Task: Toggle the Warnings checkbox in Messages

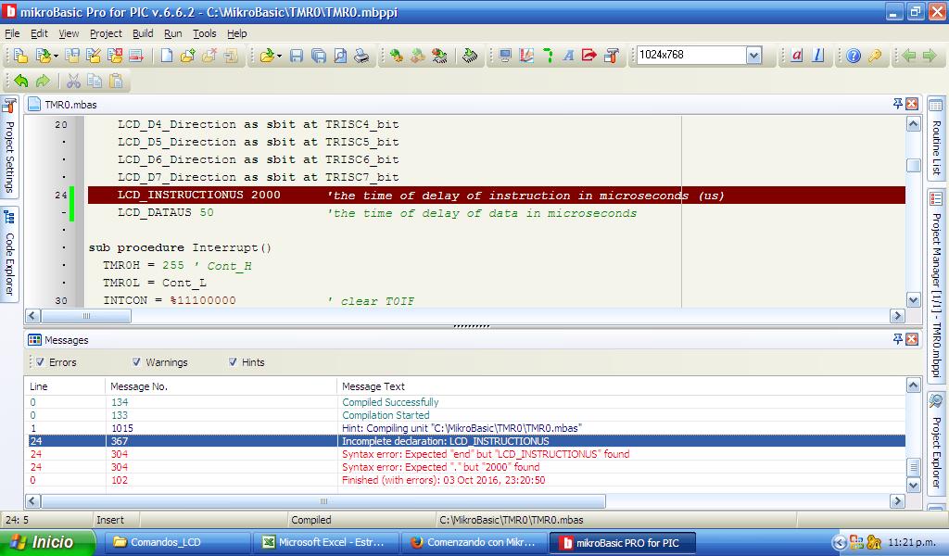Action: [x=136, y=361]
